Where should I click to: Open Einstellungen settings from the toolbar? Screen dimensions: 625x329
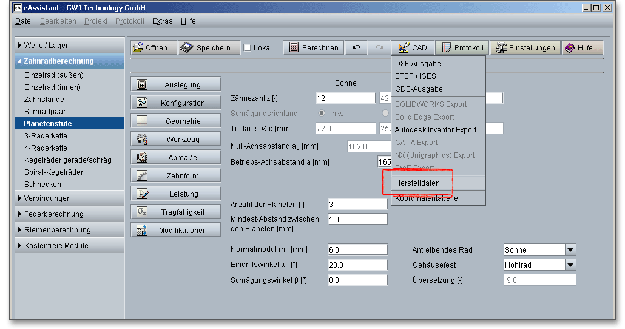click(524, 48)
